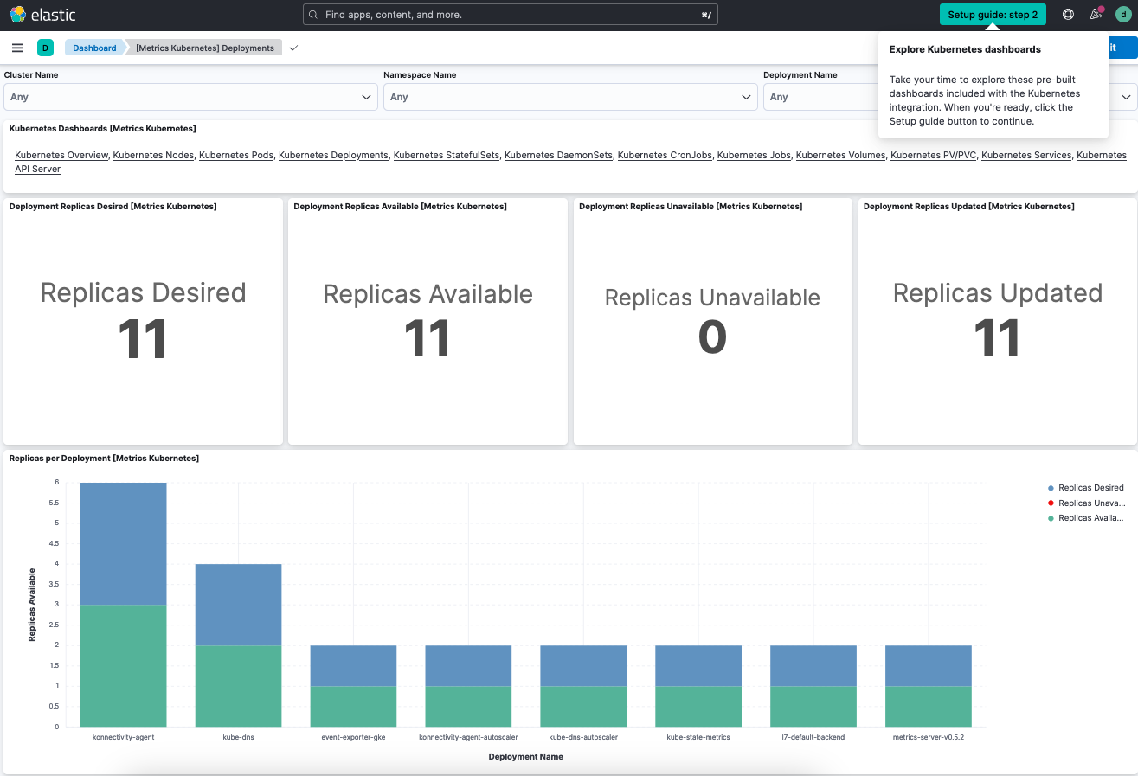Open the user avatar menu
Image resolution: width=1138 pixels, height=776 pixels.
pos(1124,14)
